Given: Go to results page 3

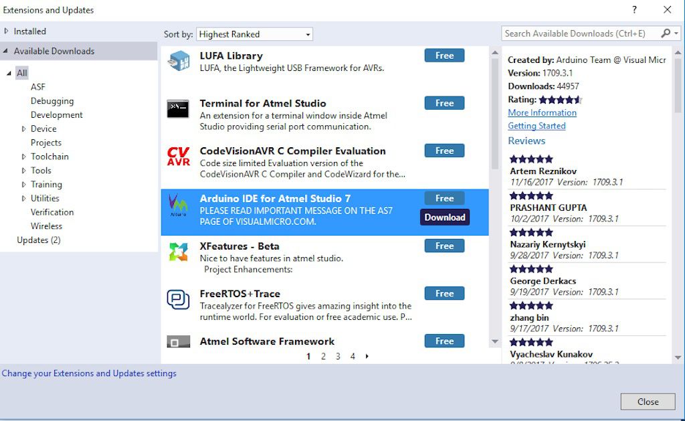Looking at the screenshot, I should 338,356.
